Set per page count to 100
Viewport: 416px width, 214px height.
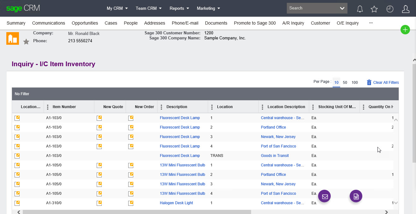click(x=355, y=83)
